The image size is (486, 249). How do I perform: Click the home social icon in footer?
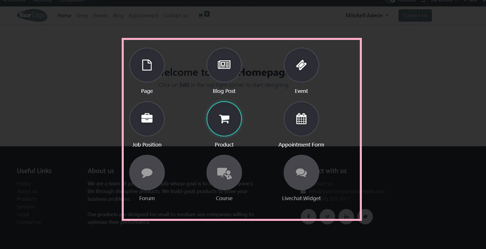pyautogui.click(x=365, y=216)
